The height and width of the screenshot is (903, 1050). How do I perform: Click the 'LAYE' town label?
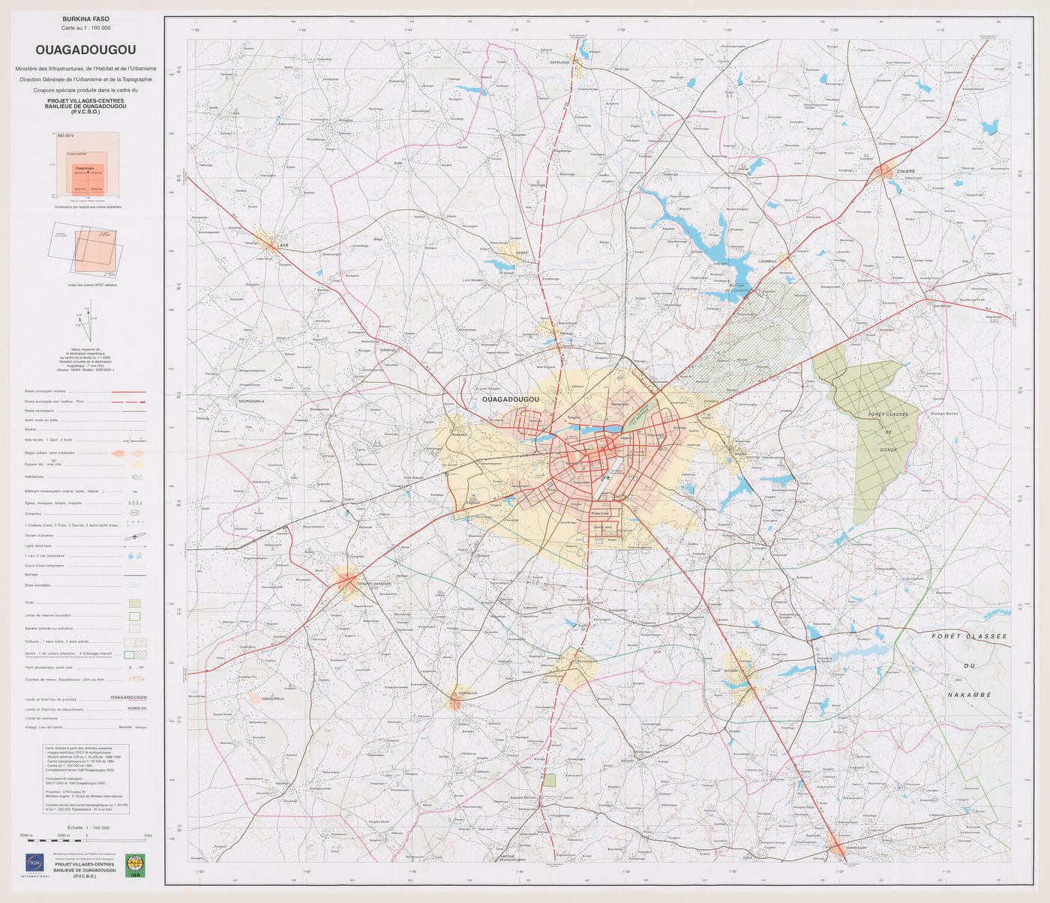click(x=283, y=245)
